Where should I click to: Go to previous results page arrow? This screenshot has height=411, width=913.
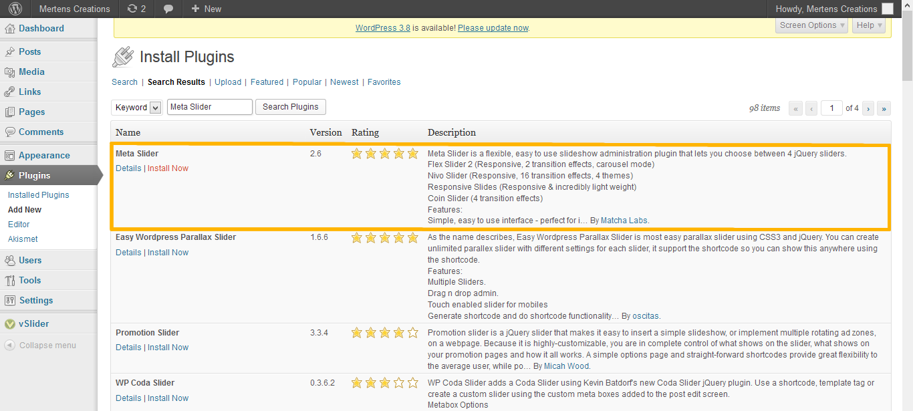[811, 108]
